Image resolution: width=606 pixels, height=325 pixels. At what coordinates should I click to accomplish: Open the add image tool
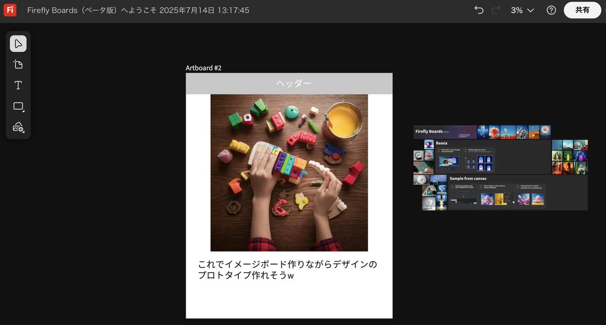tap(18, 127)
